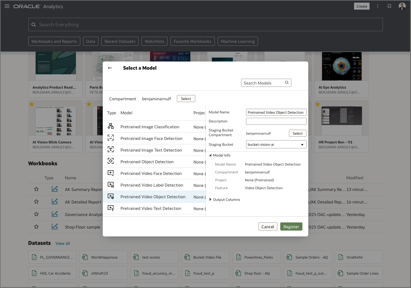Open the bookmark icon in the top bar
Screen dimensions: 411x288
tap(389, 6)
